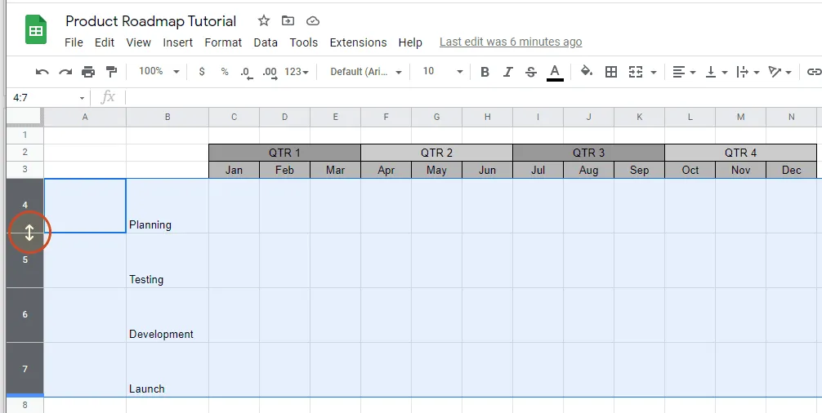Viewport: 822px width, 413px height.
Task: Click the print icon
Action: [88, 72]
